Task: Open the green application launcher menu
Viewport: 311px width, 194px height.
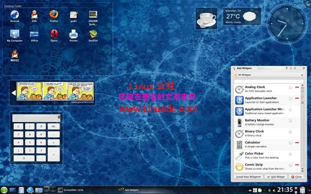Action: [4, 190]
